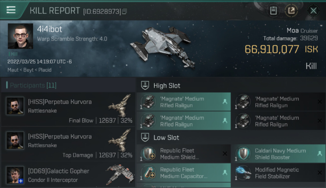
Task: Open Galactic Gopher's character portrait
Action: (x=15, y=175)
